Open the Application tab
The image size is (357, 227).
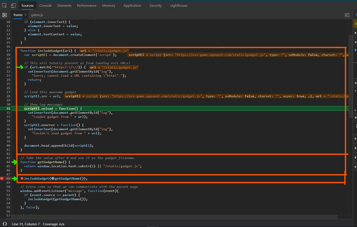132,5
